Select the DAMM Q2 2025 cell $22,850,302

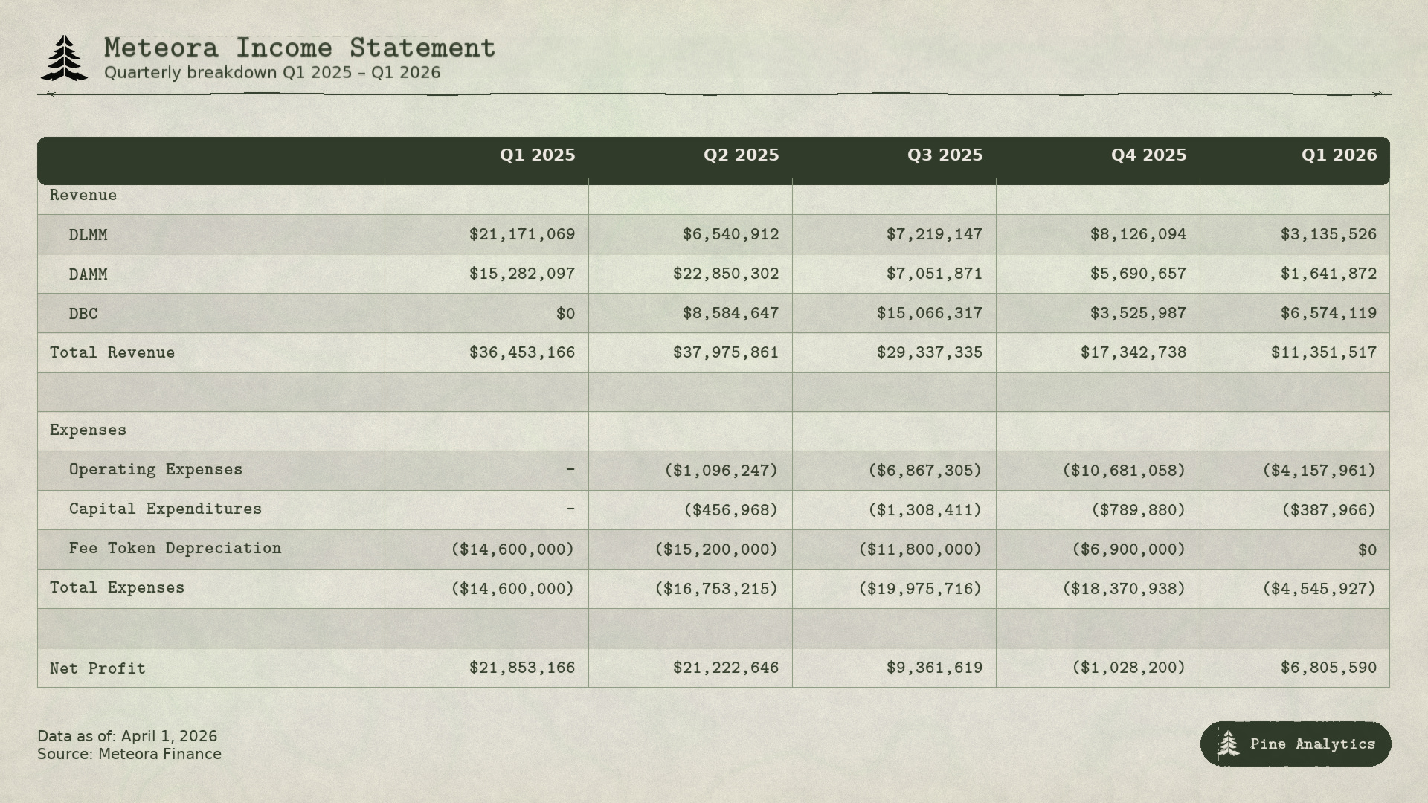click(726, 274)
